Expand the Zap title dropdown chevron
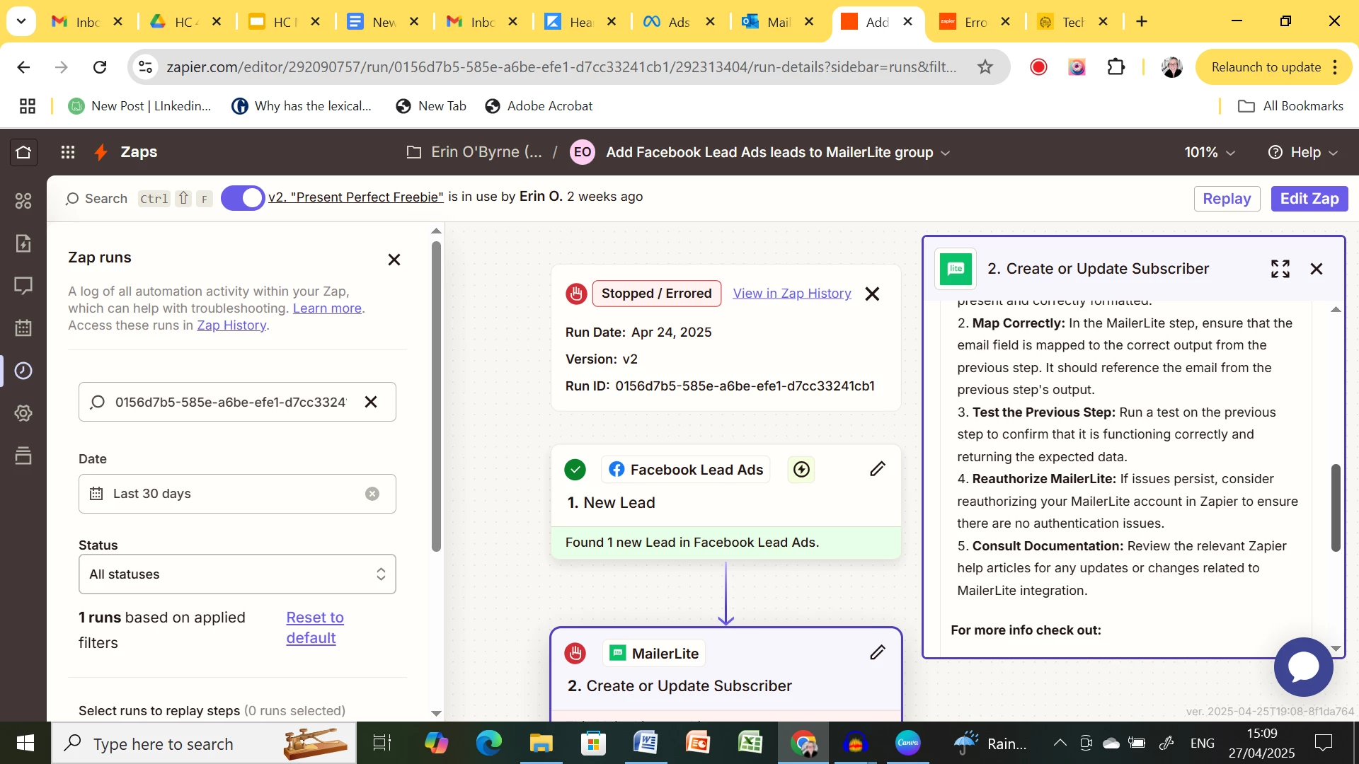1359x764 pixels. click(945, 153)
